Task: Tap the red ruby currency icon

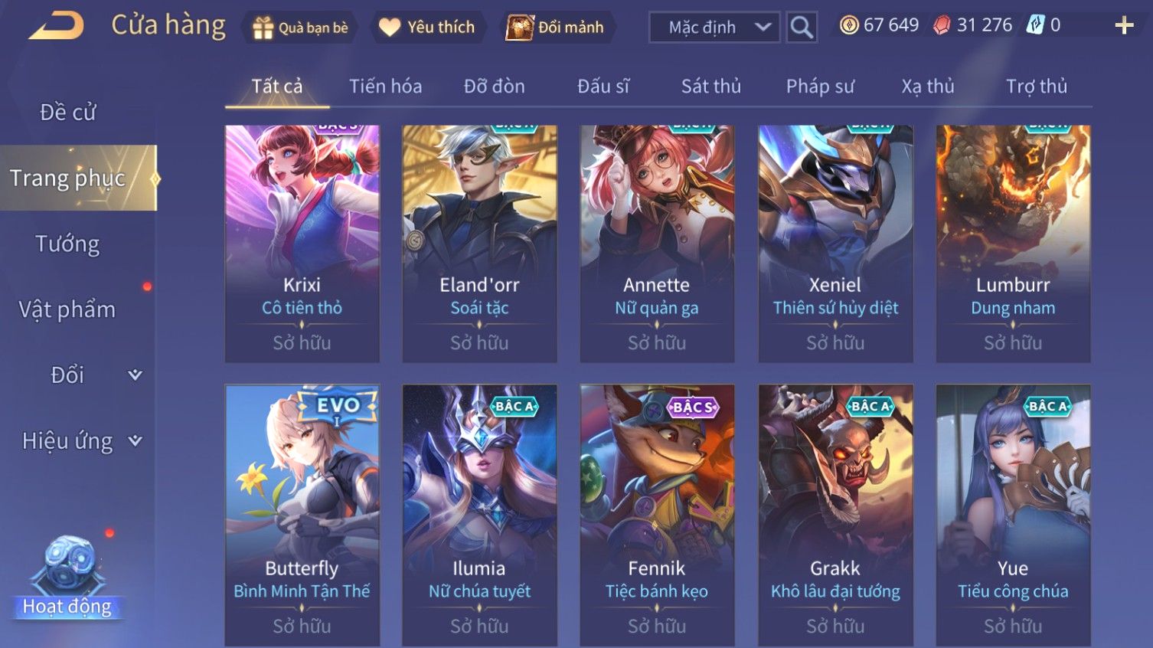Action: pos(942,25)
